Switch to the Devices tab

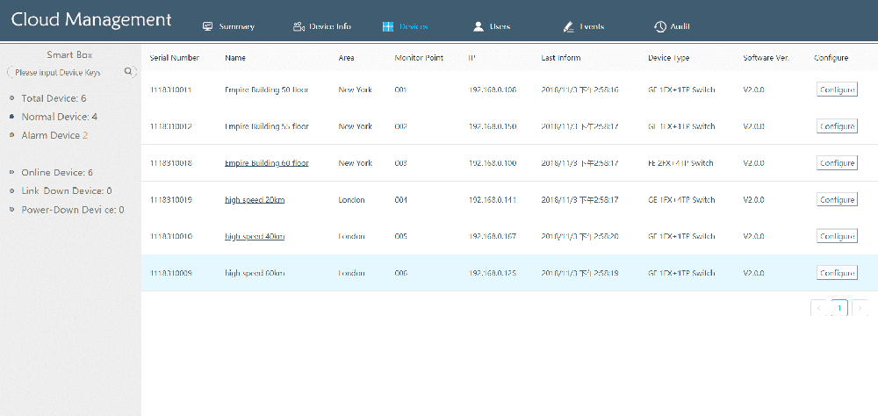[406, 26]
